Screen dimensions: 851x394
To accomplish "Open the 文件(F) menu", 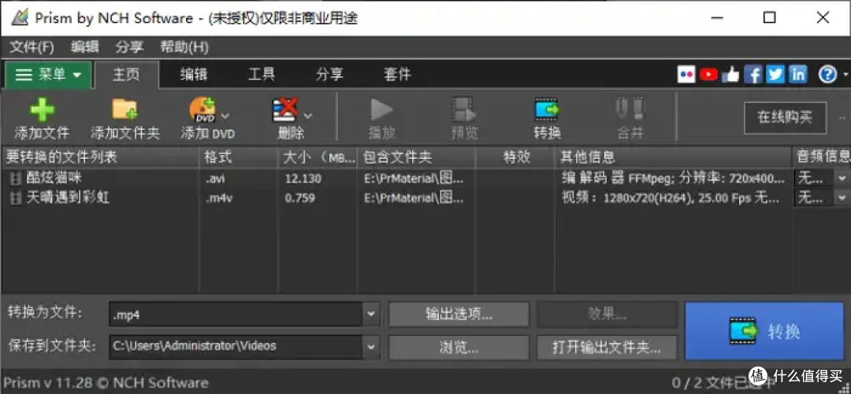I will 32,47.
